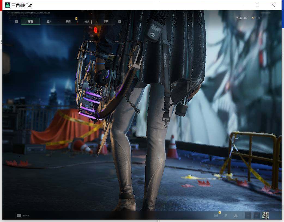Open the player avatar thumbnail at bottom right
284x222 pixels.
[265, 215]
